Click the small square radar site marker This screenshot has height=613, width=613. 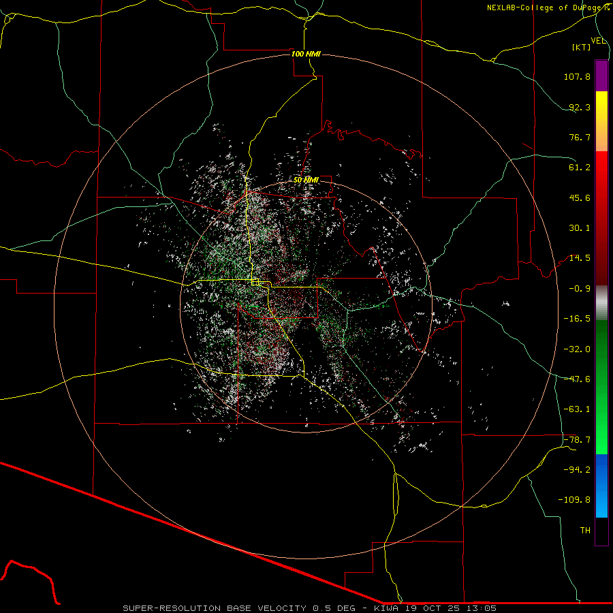click(x=255, y=282)
